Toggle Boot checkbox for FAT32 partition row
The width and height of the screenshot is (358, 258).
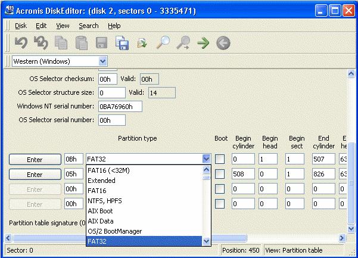coord(220,159)
